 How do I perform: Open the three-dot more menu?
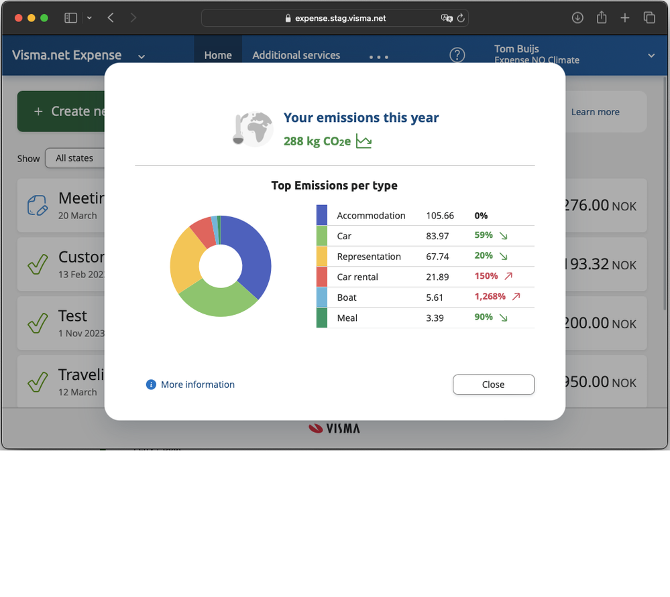pos(378,57)
